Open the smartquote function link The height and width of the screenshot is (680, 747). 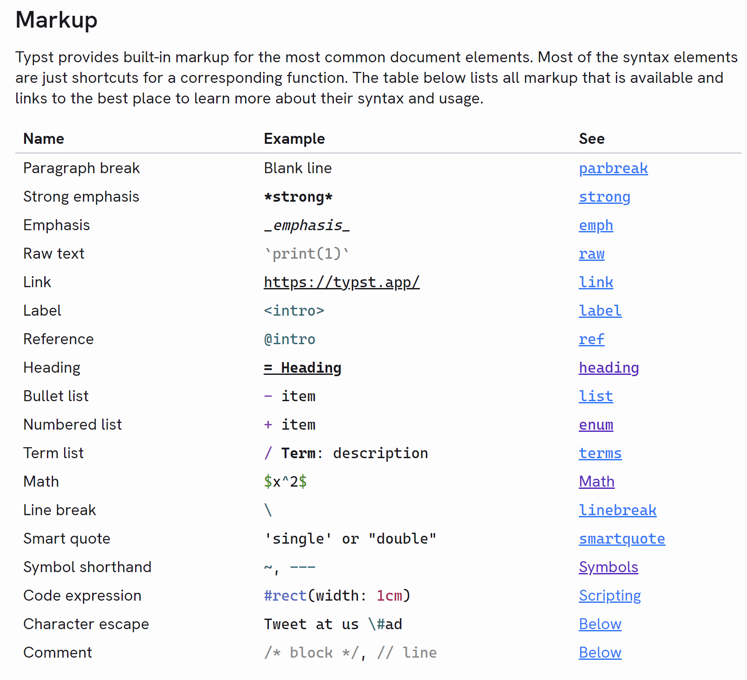(x=622, y=539)
